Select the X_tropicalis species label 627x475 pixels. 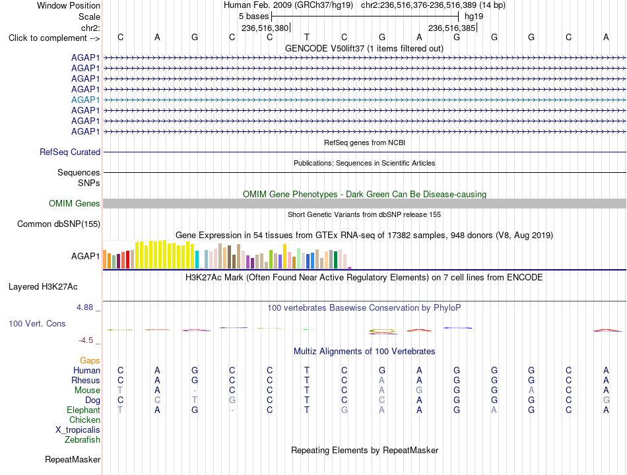[78, 430]
